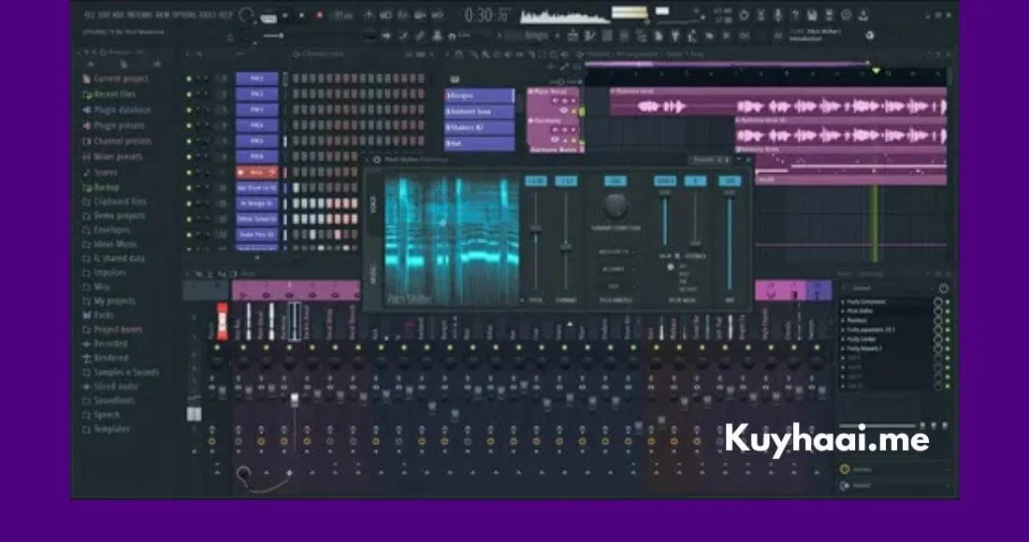Adjust the FEEDBACK slider in Pitch Shifter

(695, 244)
